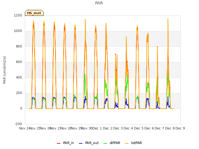
Task: Click the orange totPAR legend swatch
Action: pyautogui.click(x=127, y=143)
